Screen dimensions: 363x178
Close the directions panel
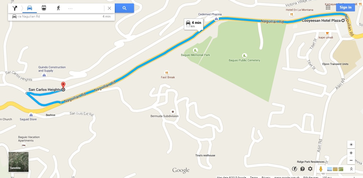click(x=109, y=8)
